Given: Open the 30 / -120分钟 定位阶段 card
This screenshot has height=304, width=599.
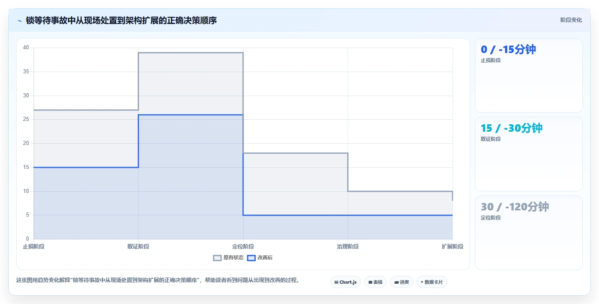Looking at the screenshot, I should tap(528, 232).
